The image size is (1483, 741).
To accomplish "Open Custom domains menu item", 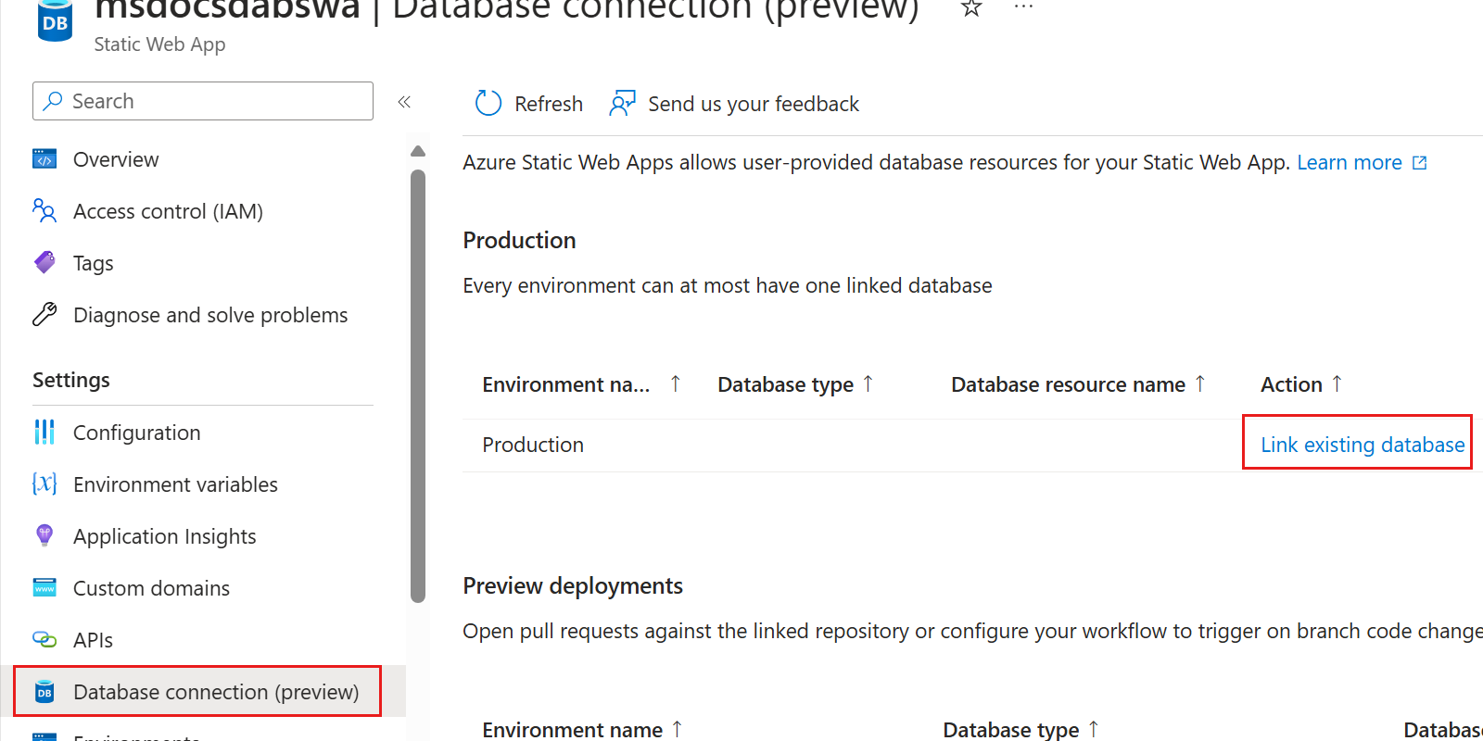I will pos(151,588).
